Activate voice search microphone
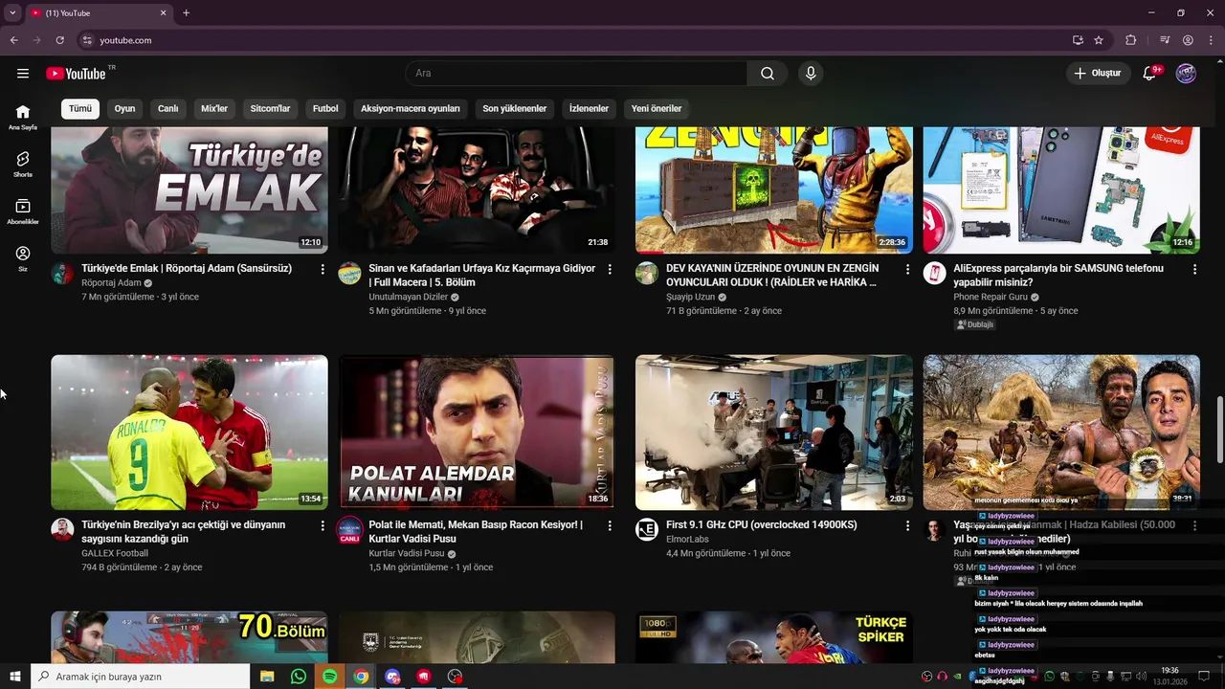 point(811,74)
